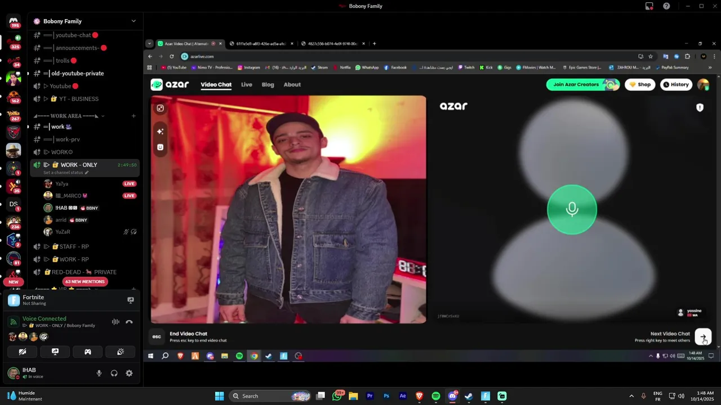The image size is (721, 405).
Task: Click Join Azar Creators button
Action: [x=583, y=84]
